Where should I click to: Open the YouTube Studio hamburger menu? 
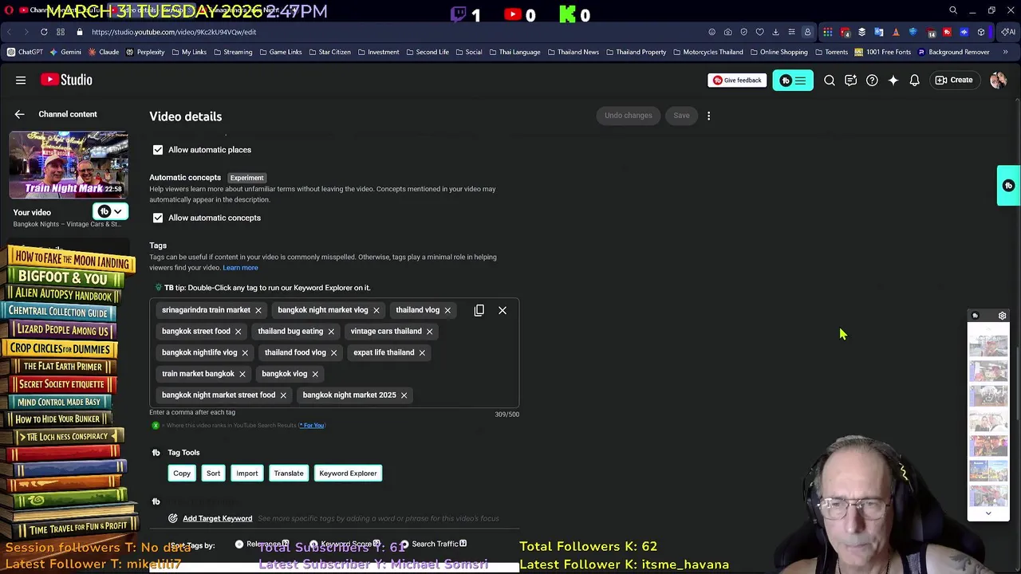pos(21,80)
